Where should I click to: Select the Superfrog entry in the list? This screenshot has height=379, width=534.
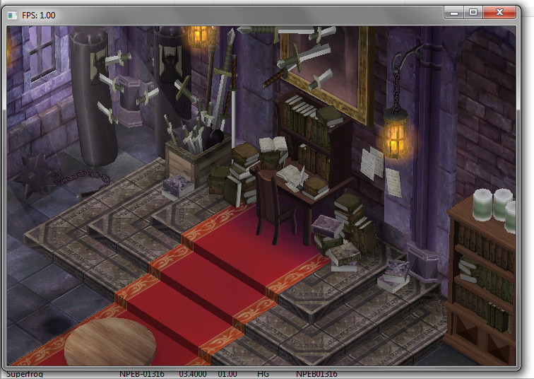[x=24, y=374]
